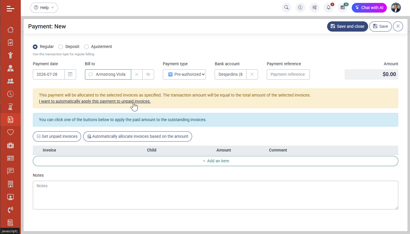Open the Payment date calendar picker

tap(70, 74)
